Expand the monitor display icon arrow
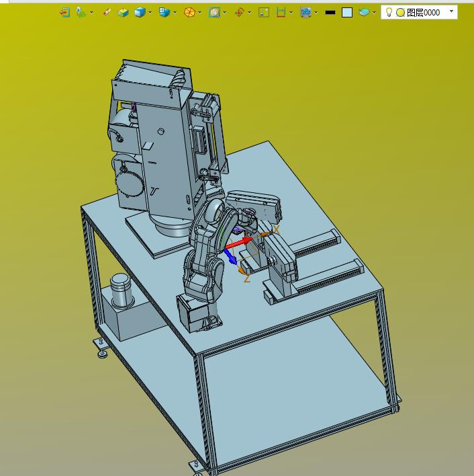The width and height of the screenshot is (474, 476). (x=316, y=13)
